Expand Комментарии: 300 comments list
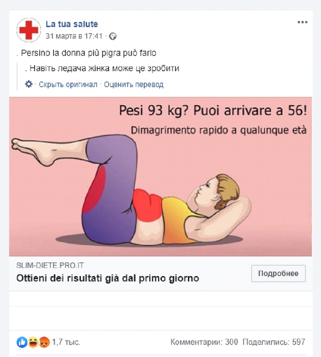Viewport: 321px width, 357px height. tap(204, 342)
